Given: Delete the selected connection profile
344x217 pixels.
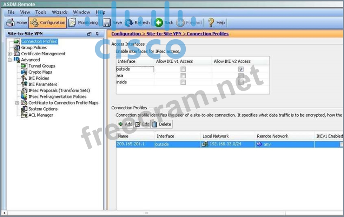Looking at the screenshot, I should coord(162,124).
